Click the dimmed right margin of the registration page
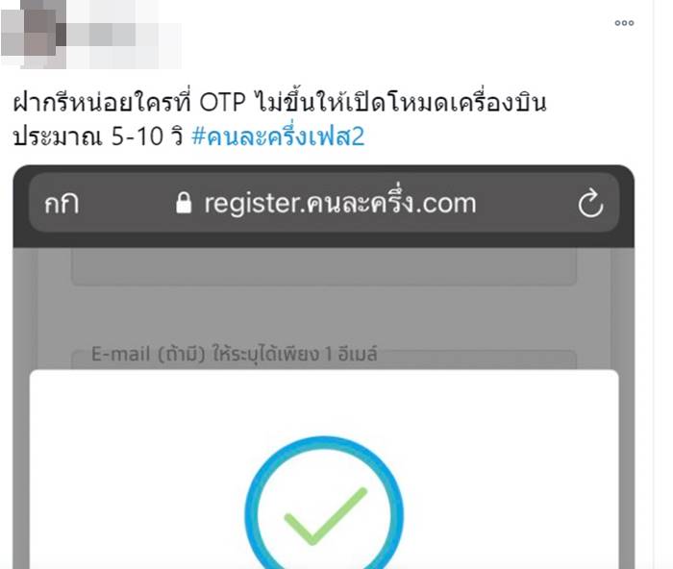This screenshot has width=673, height=569. (622, 309)
